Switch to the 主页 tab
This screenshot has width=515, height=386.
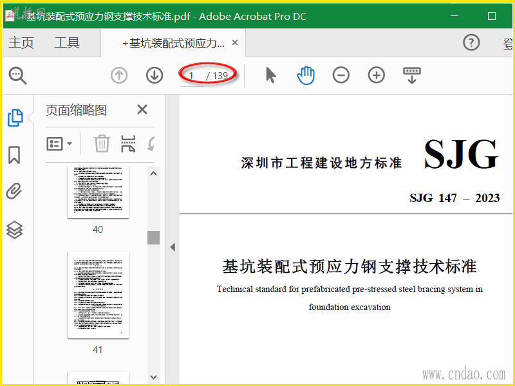(x=21, y=42)
